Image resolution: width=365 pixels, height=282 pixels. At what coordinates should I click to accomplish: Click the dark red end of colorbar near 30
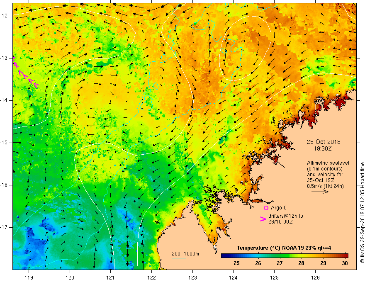click(346, 256)
